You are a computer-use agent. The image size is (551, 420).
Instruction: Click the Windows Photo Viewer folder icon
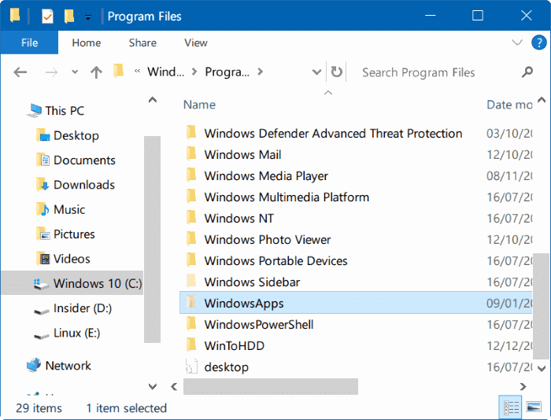(x=191, y=239)
